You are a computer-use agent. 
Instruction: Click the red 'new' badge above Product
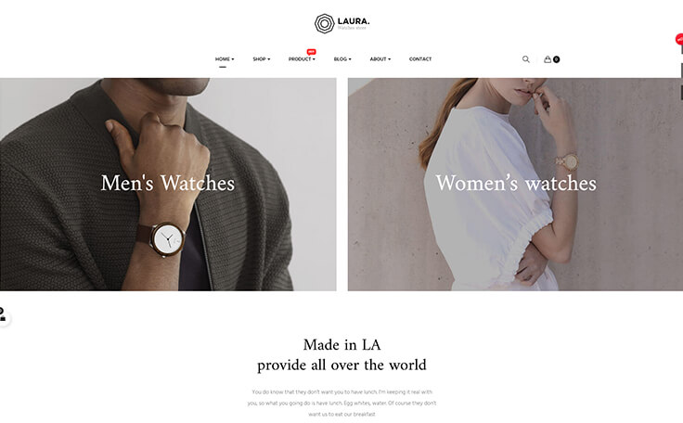pyautogui.click(x=311, y=52)
